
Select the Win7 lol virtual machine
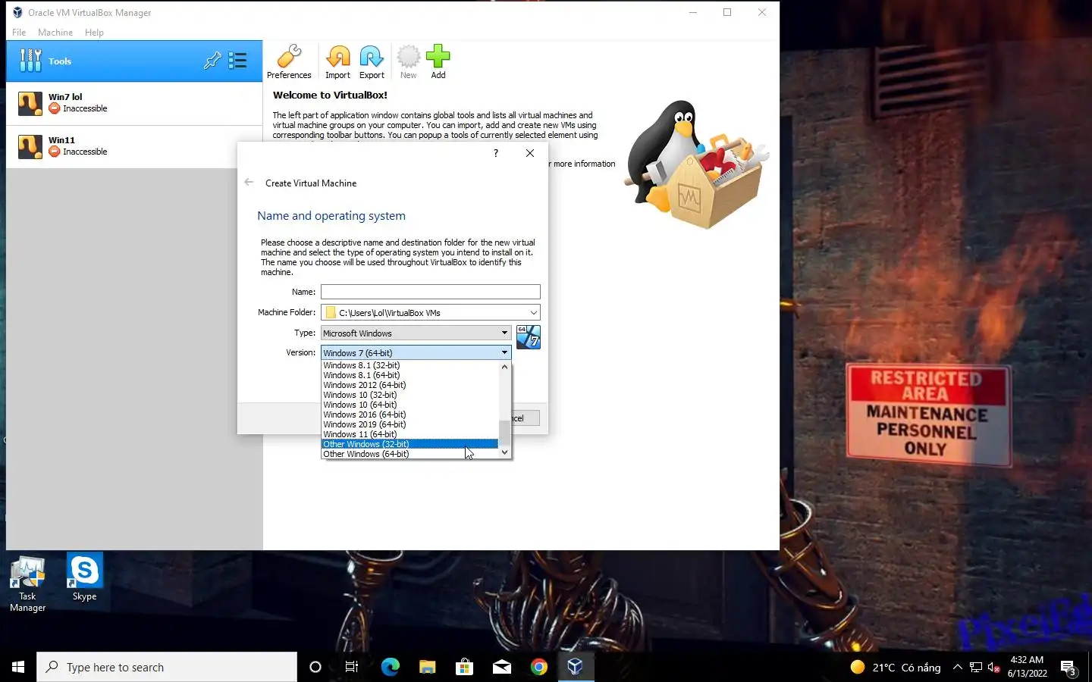coord(134,103)
